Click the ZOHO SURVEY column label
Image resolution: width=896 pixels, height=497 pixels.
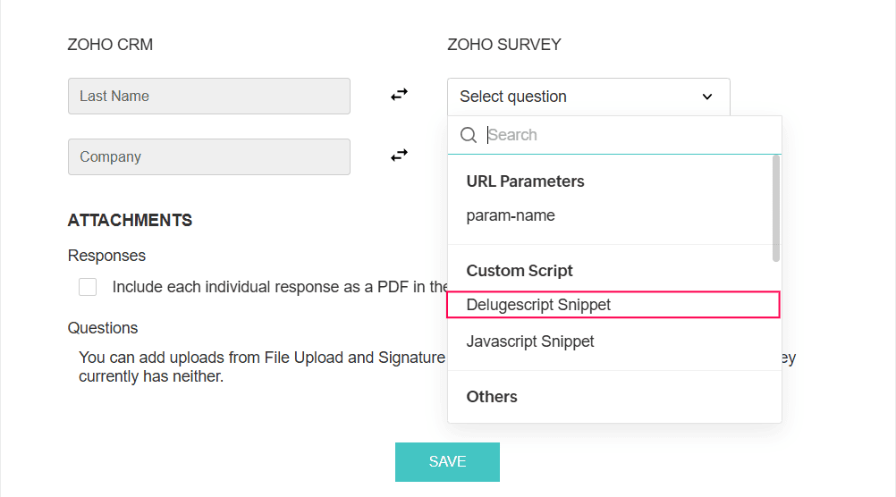tap(504, 45)
